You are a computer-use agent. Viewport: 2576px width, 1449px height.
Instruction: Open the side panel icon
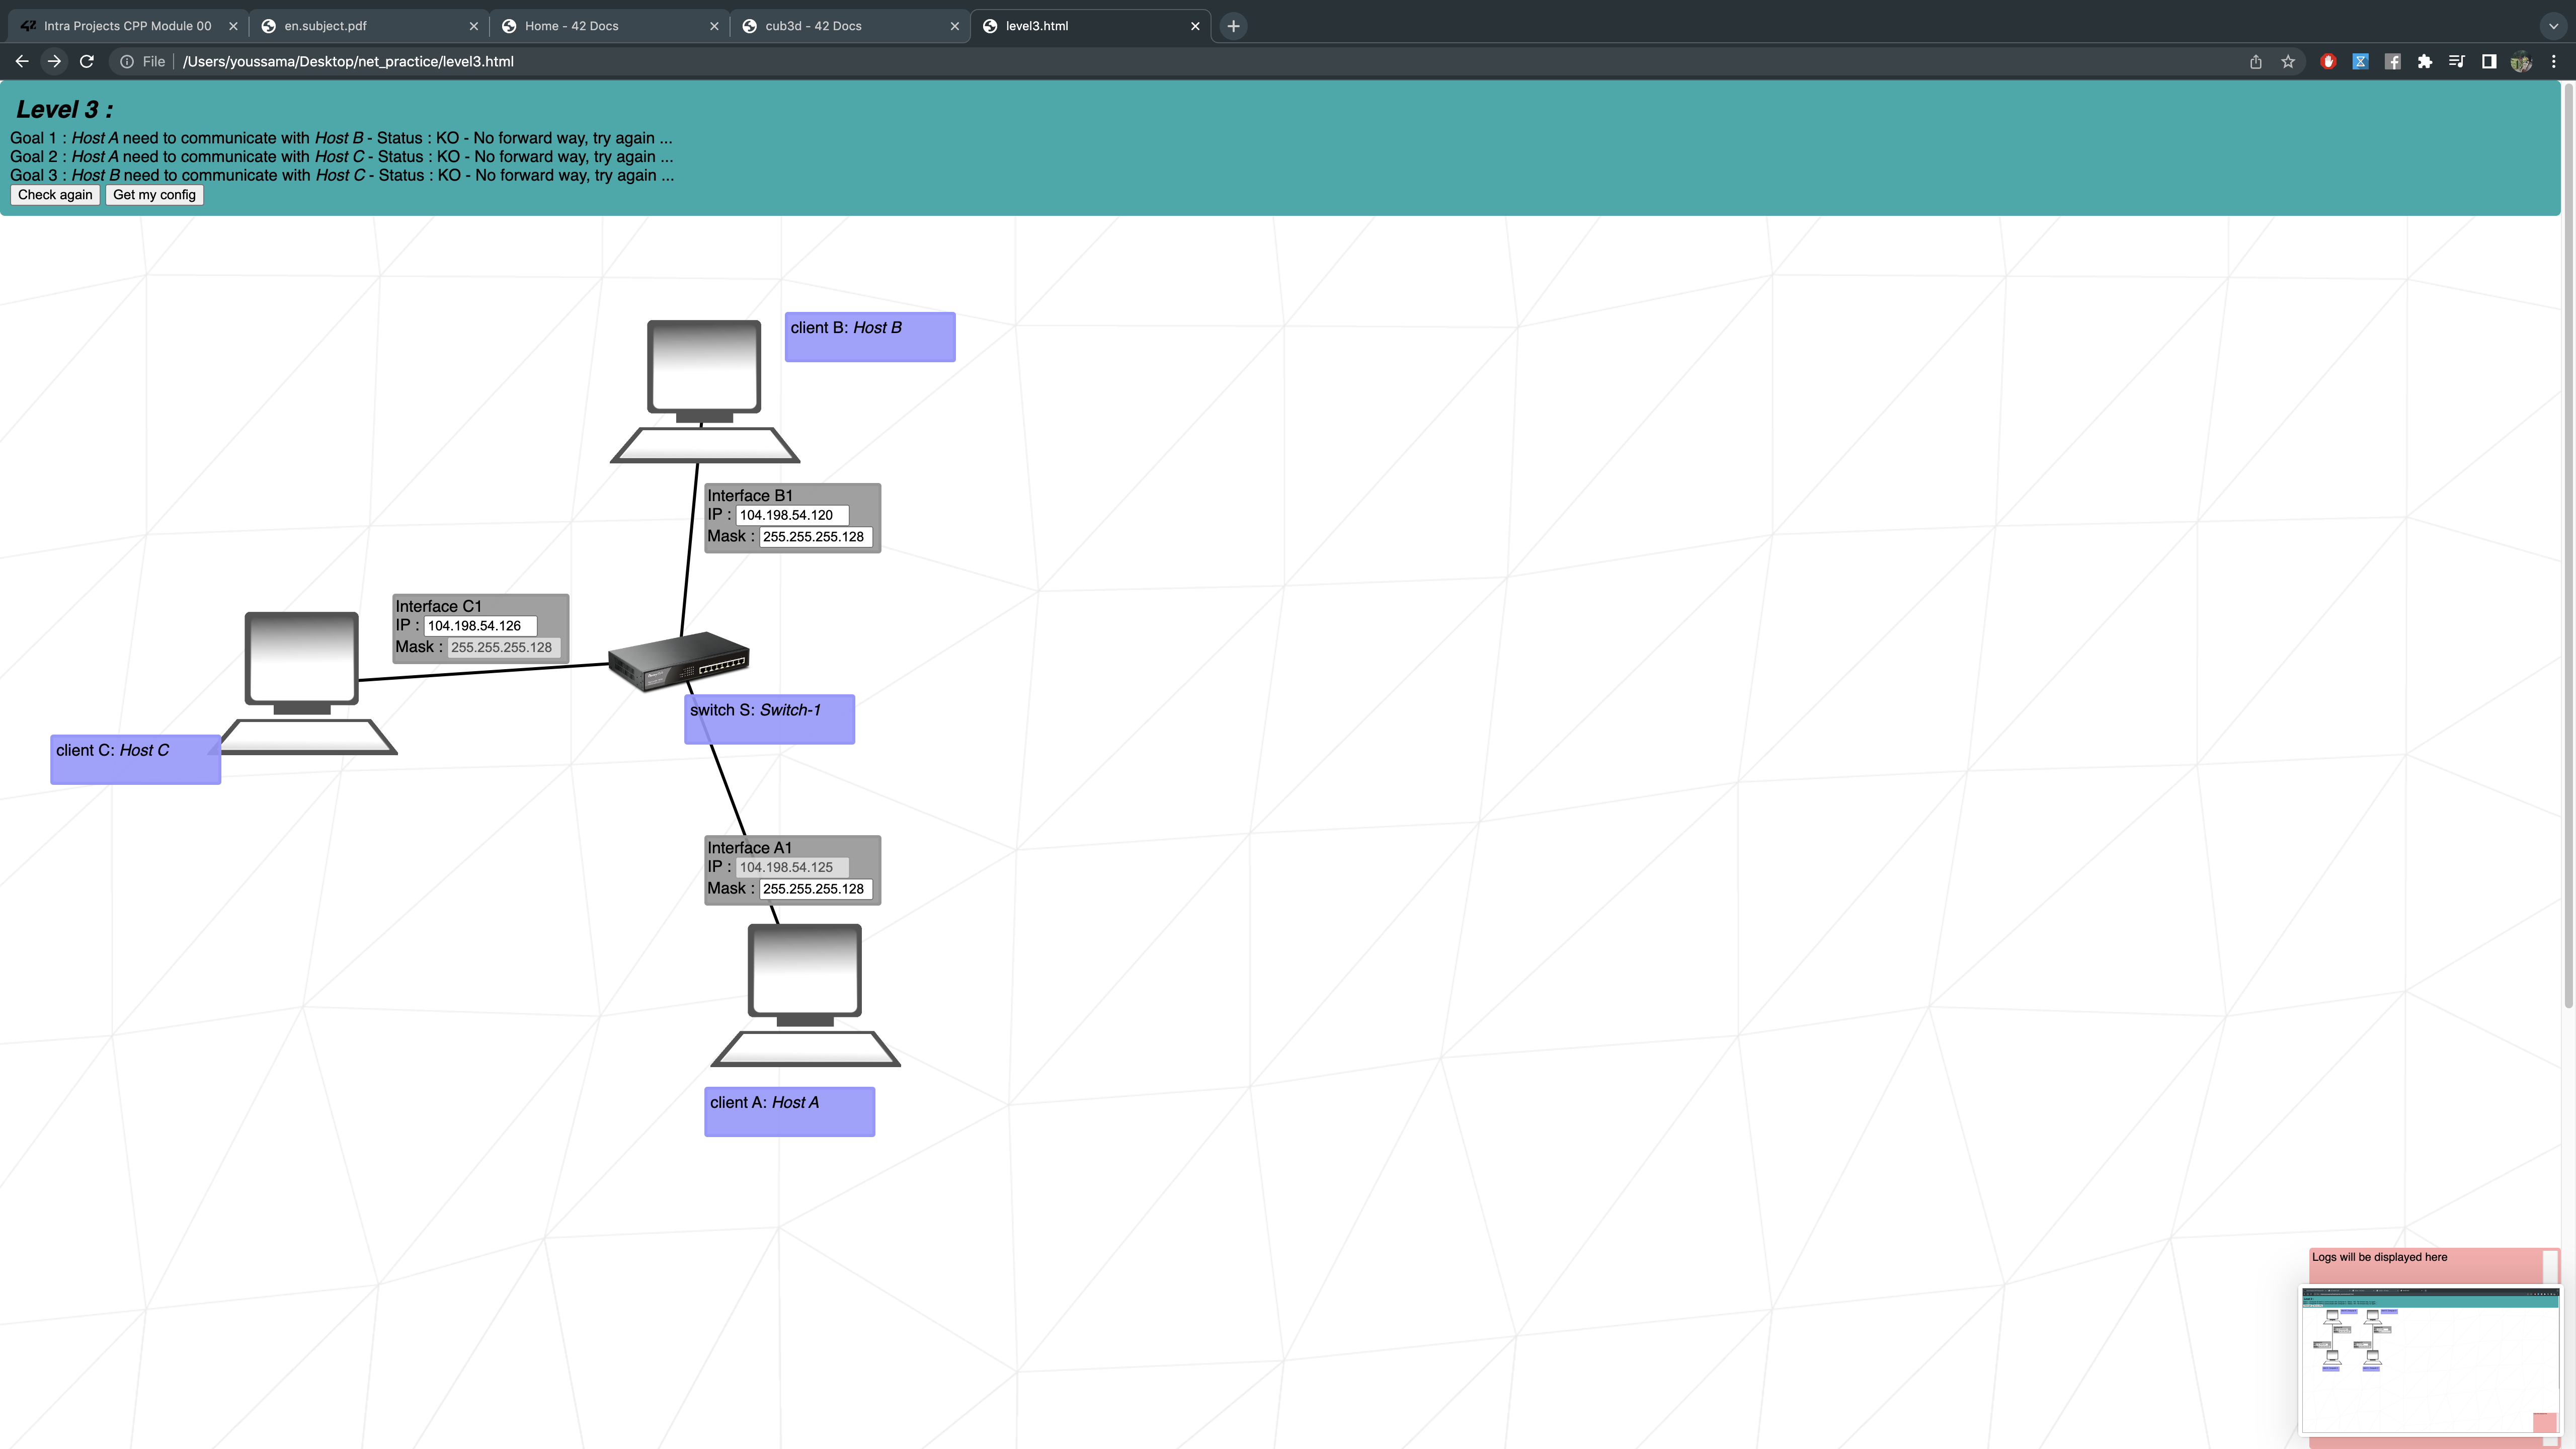(x=2489, y=61)
